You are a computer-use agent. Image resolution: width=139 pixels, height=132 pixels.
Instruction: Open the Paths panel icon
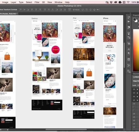[x=129, y=71]
